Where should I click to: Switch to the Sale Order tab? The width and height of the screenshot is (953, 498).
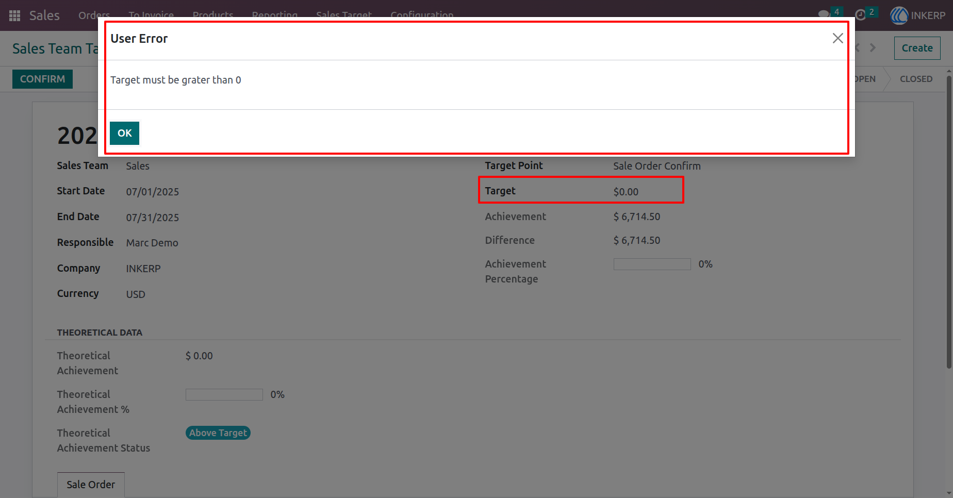point(91,485)
